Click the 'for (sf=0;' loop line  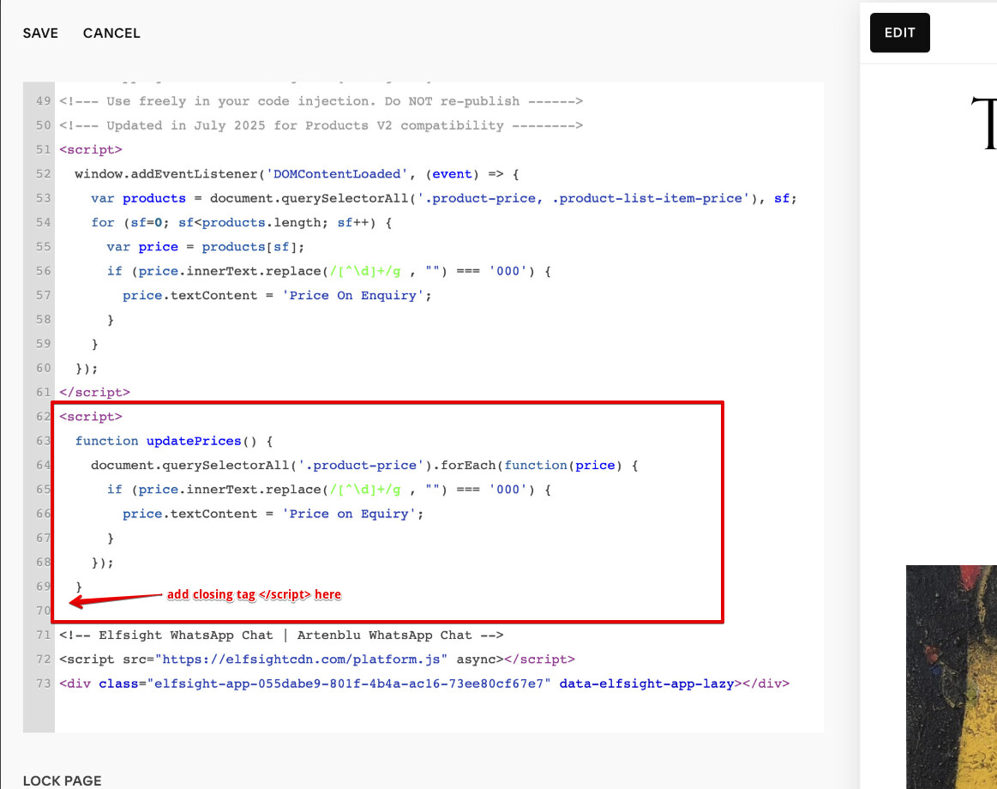click(242, 223)
